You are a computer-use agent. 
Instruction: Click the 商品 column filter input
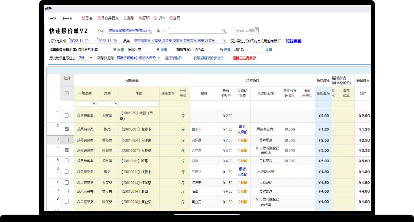pyautogui.click(x=139, y=104)
